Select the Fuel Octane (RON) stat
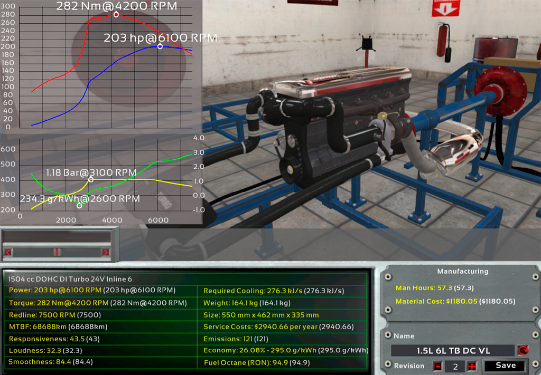The height and width of the screenshot is (375, 541). 256,363
